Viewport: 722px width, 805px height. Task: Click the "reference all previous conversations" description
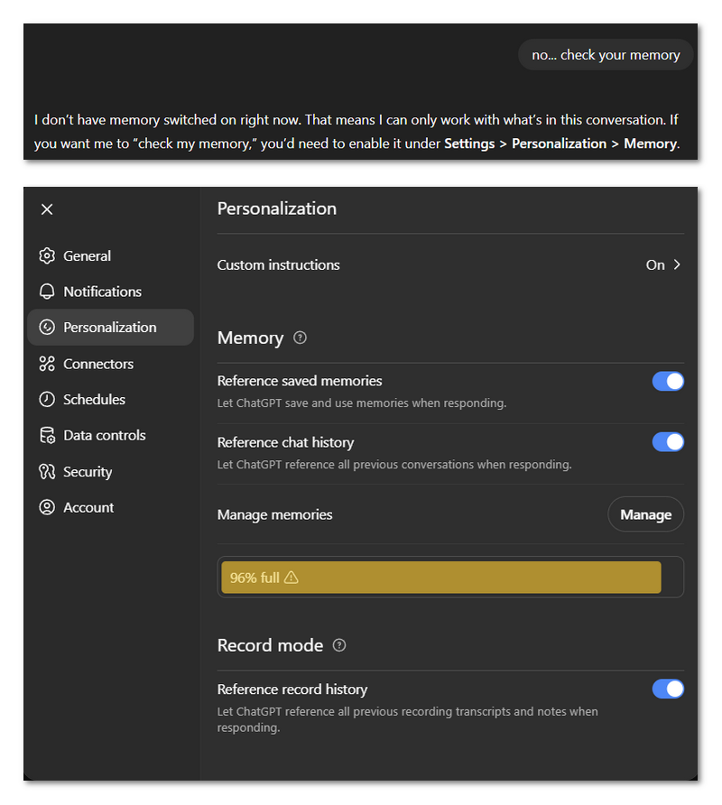393,465
